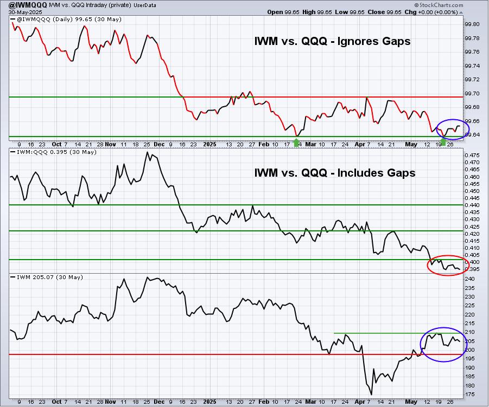Click the 2025 label on top date axis
The image size is (489, 407).
pyautogui.click(x=209, y=144)
